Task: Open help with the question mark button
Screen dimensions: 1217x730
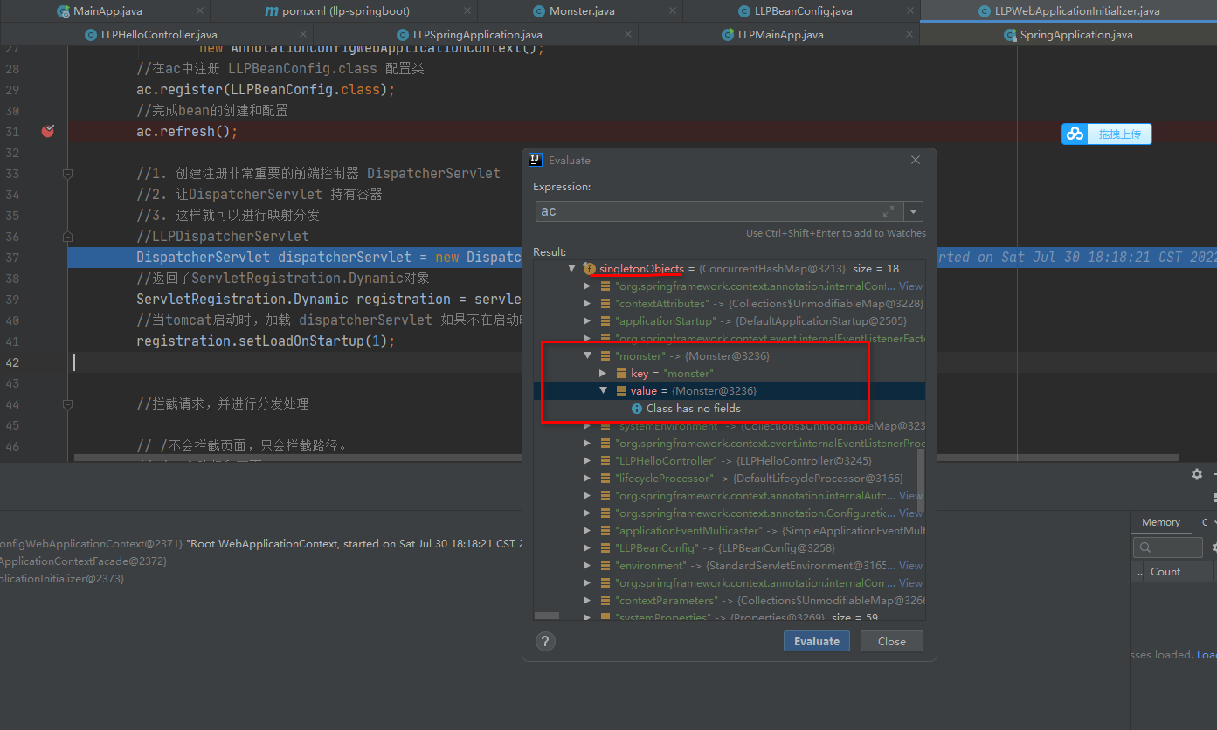Action: (545, 642)
